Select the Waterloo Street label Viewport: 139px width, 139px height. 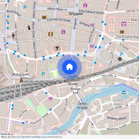(x=116, y=127)
